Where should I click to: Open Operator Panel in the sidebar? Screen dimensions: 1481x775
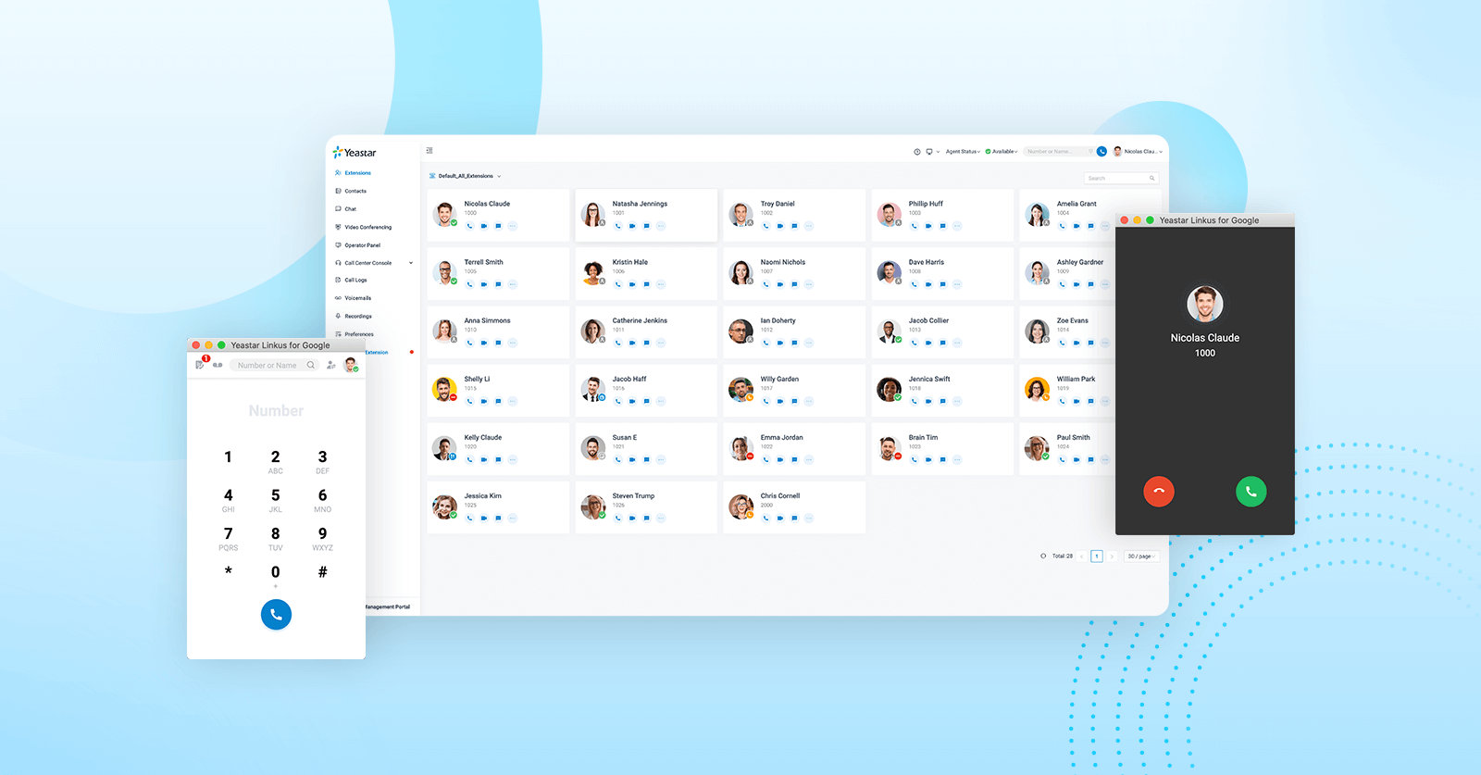pos(362,245)
